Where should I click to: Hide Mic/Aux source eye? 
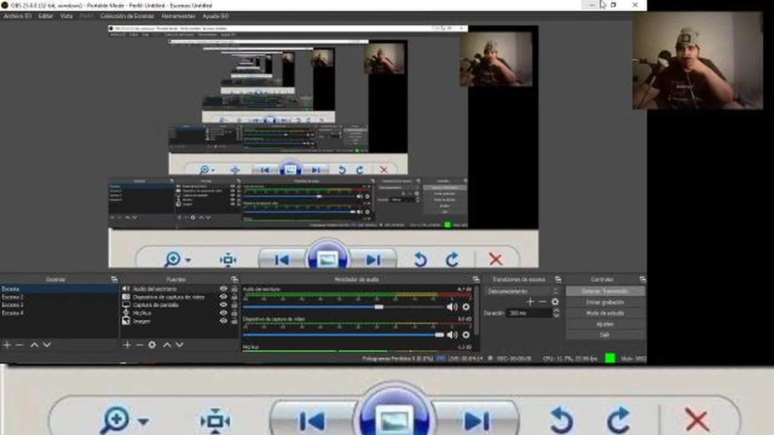(x=223, y=313)
